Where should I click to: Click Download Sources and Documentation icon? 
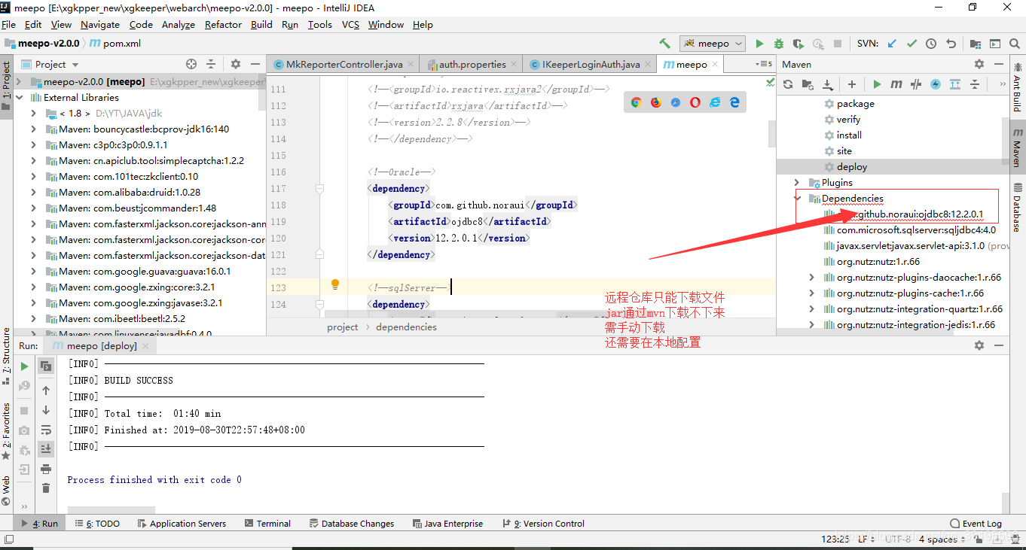[x=827, y=84]
